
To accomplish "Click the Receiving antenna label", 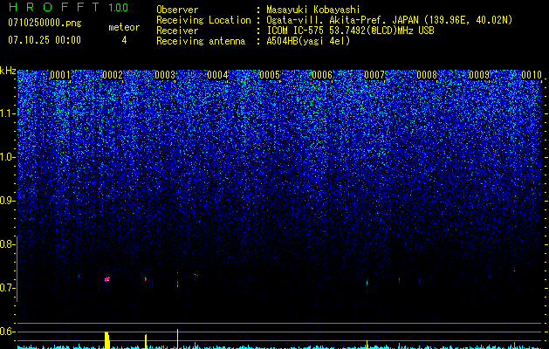I will tap(201, 41).
